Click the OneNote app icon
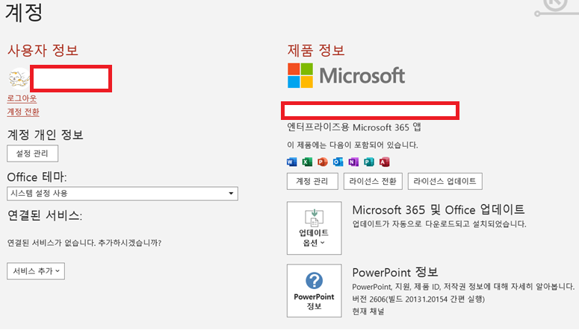 353,162
